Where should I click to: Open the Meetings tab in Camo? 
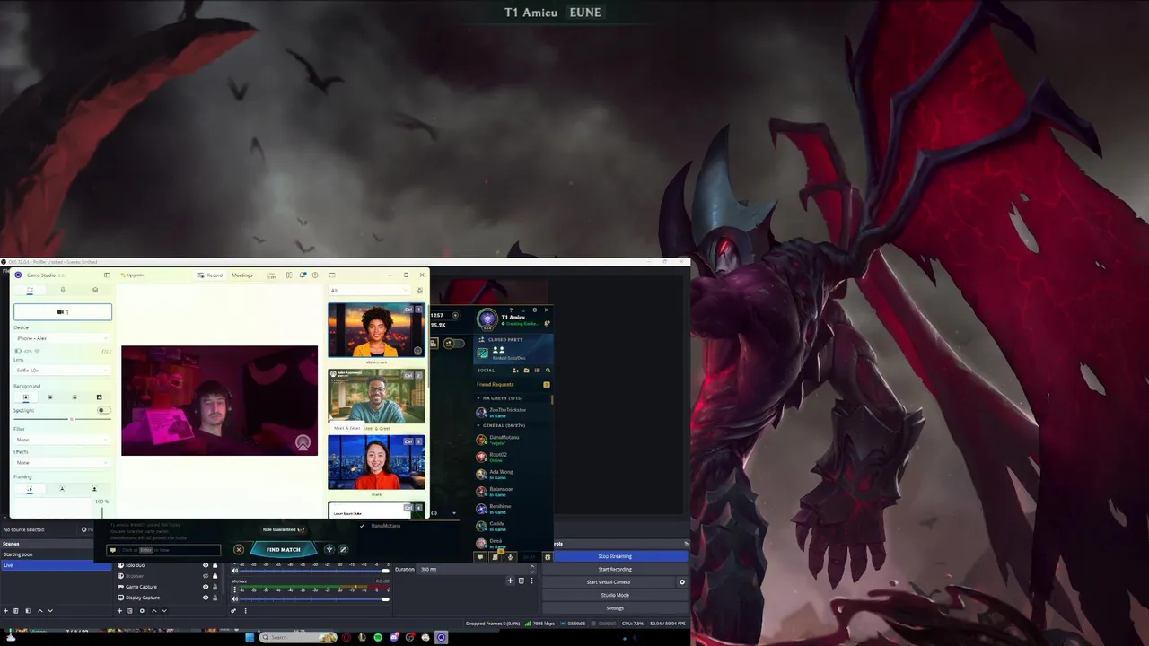(241, 275)
